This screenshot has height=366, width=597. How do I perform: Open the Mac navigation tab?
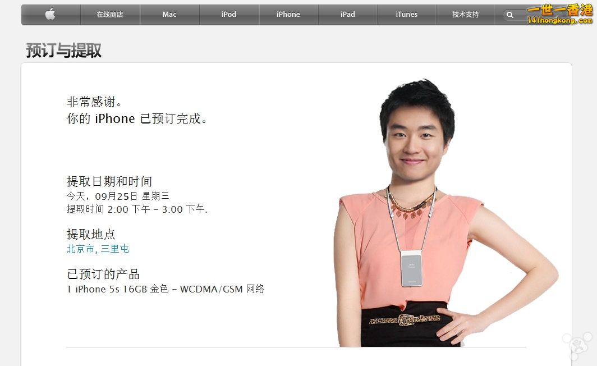169,15
